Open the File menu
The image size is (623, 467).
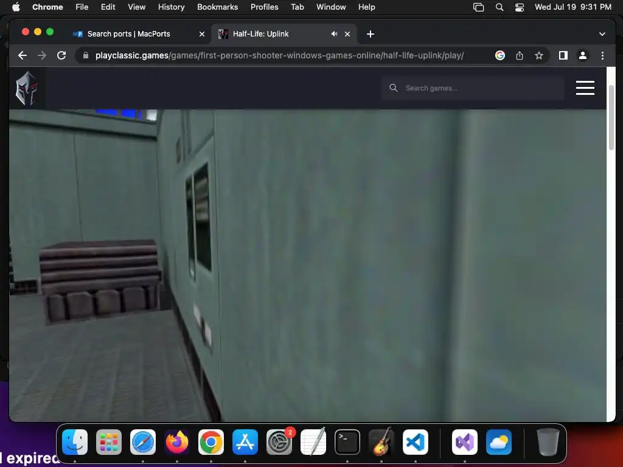[82, 7]
